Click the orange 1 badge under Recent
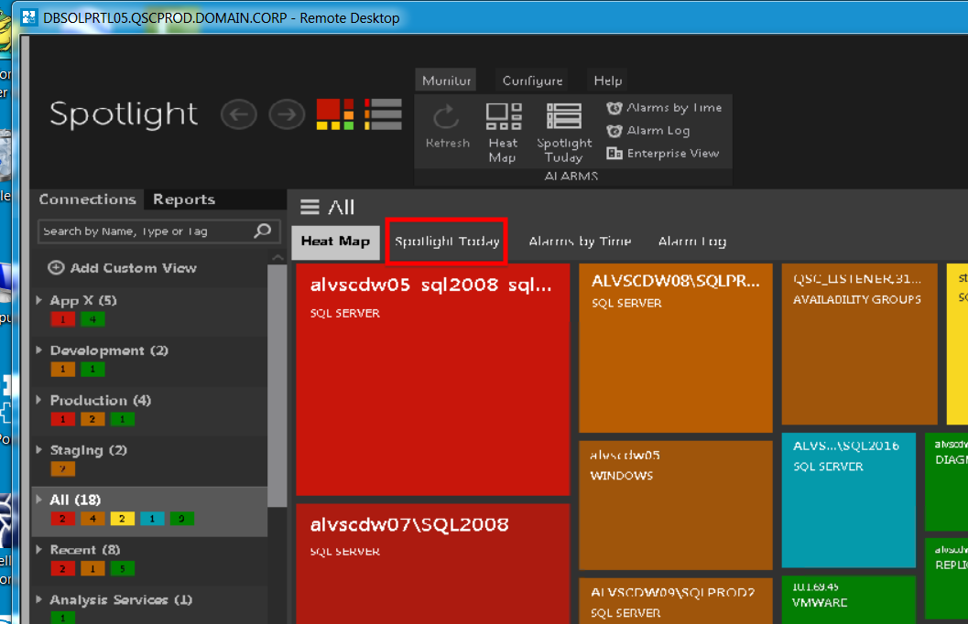 click(x=92, y=568)
